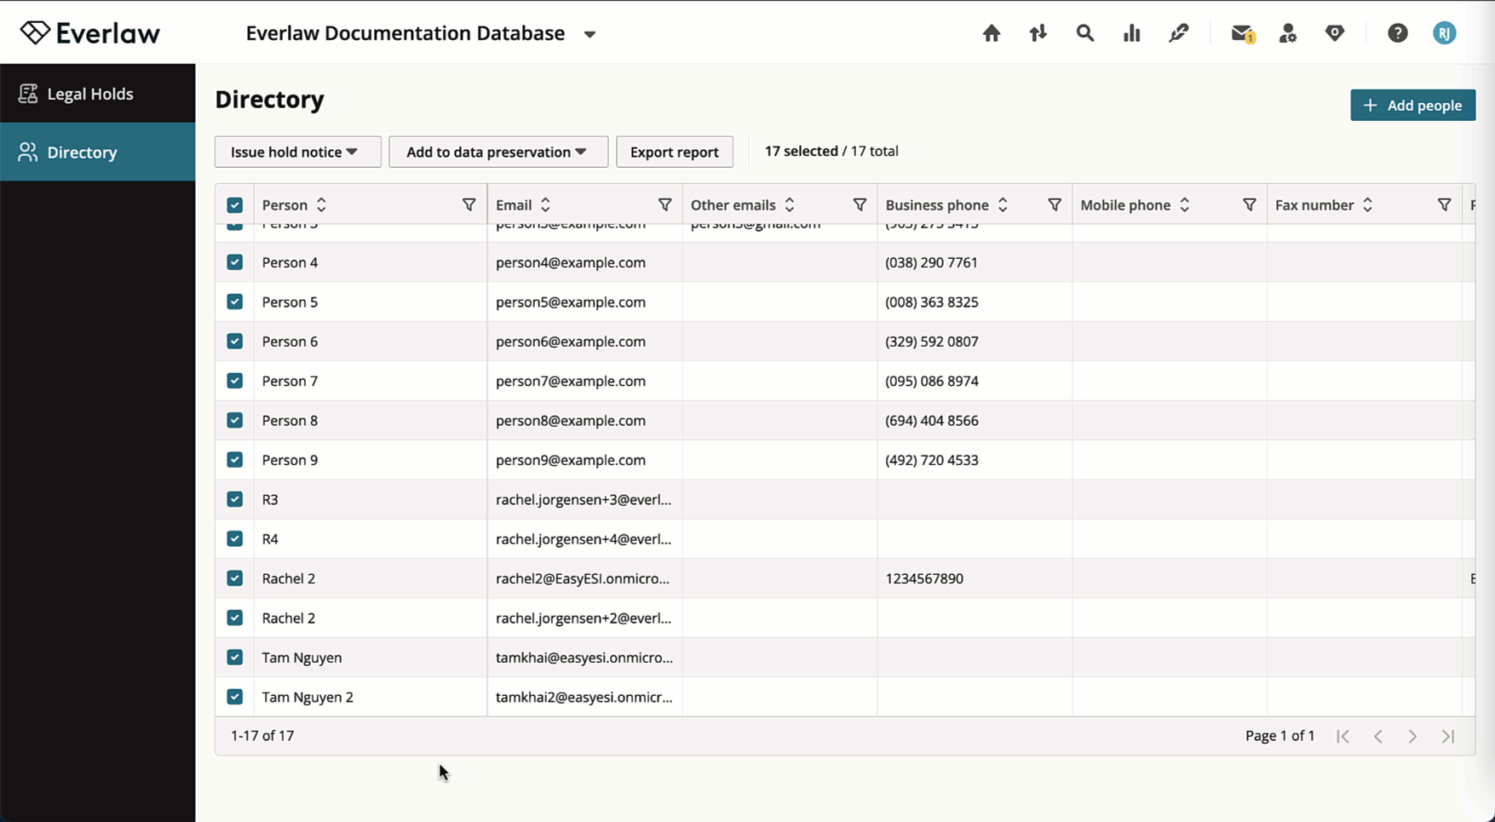Toggle the select-all header checkbox
The height and width of the screenshot is (822, 1495).
click(235, 204)
